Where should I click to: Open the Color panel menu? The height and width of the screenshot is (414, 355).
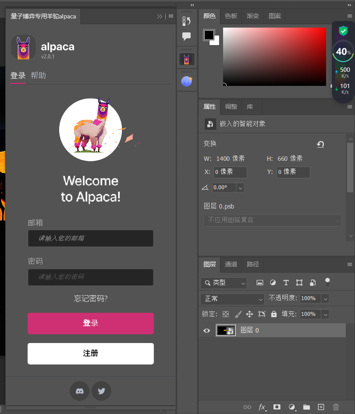coord(349,16)
